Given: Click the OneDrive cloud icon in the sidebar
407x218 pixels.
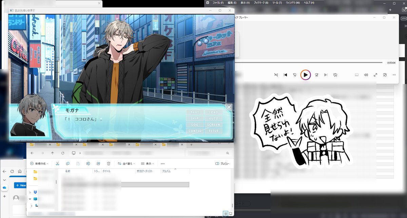Looking at the screenshot, I should [4, 187].
